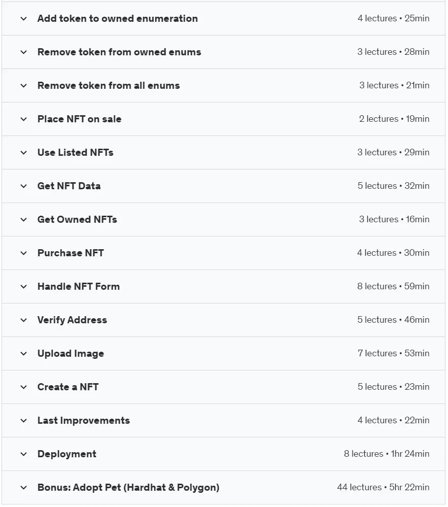Click the 44 lectures • 5hr 22min label

[x=383, y=487]
